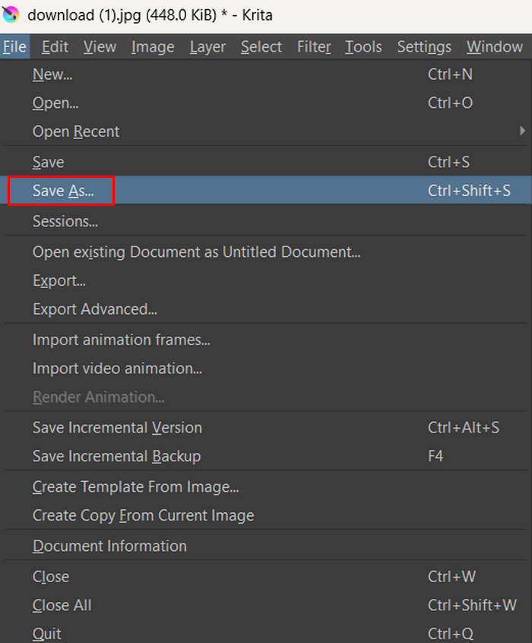Open the File menu

pos(14,47)
